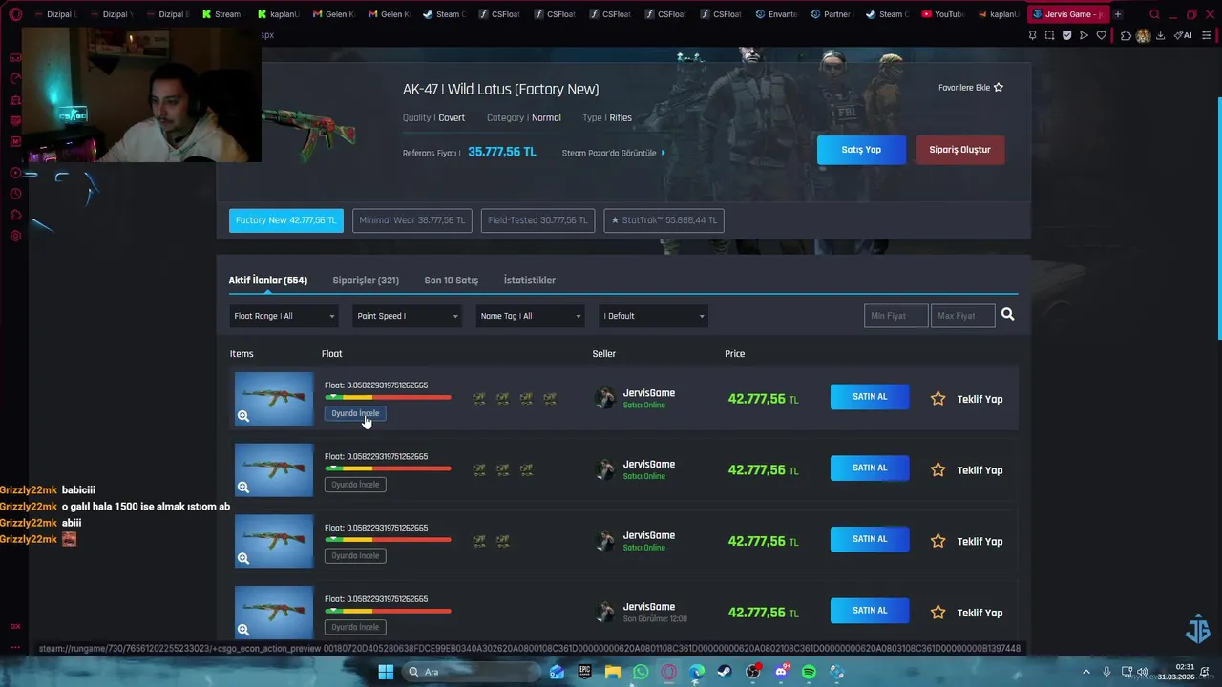The width and height of the screenshot is (1222, 687).
Task: Click SATIN AL on the third listing
Action: (870, 539)
